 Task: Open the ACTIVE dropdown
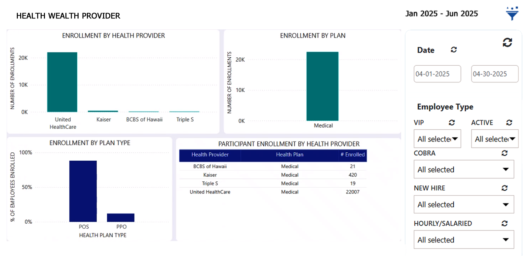[x=495, y=139]
